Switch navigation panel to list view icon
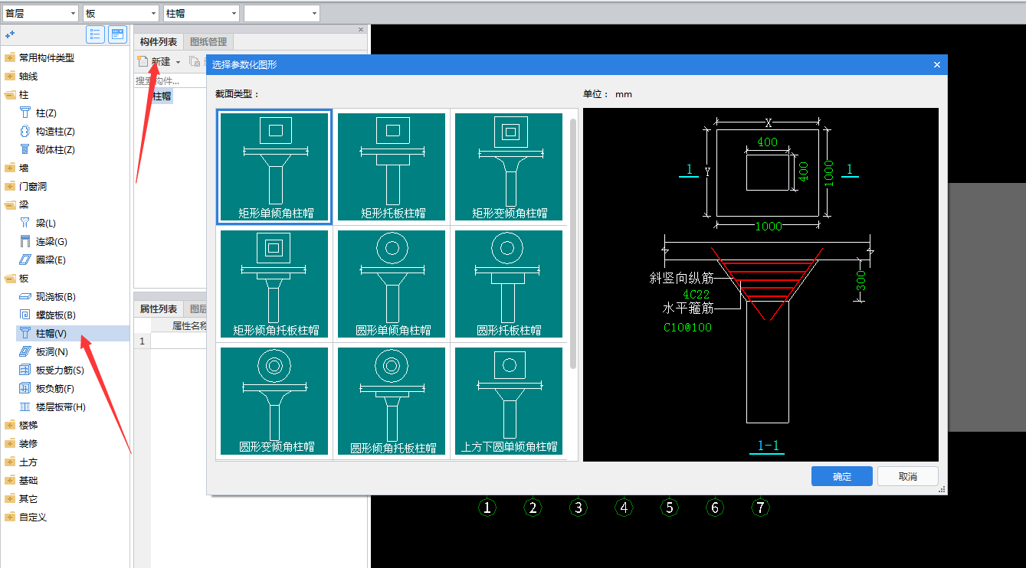 [96, 34]
